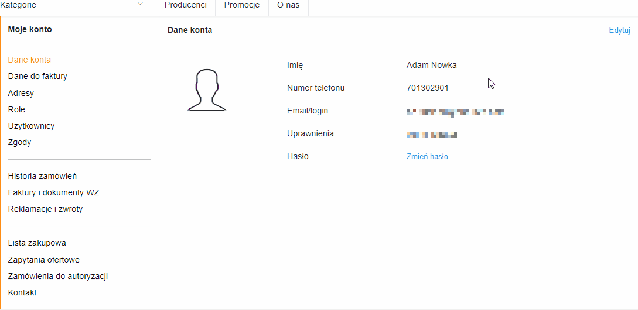View Historia zamówień
This screenshot has width=638, height=310.
(x=42, y=176)
